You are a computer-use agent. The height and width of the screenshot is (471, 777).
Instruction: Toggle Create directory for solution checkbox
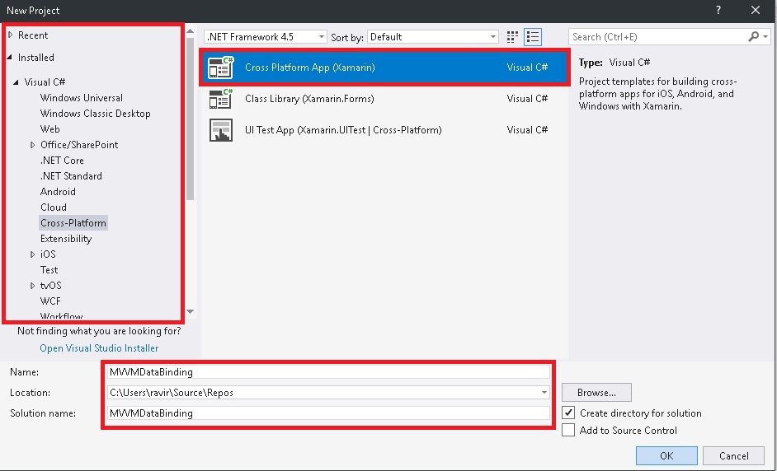(x=568, y=413)
